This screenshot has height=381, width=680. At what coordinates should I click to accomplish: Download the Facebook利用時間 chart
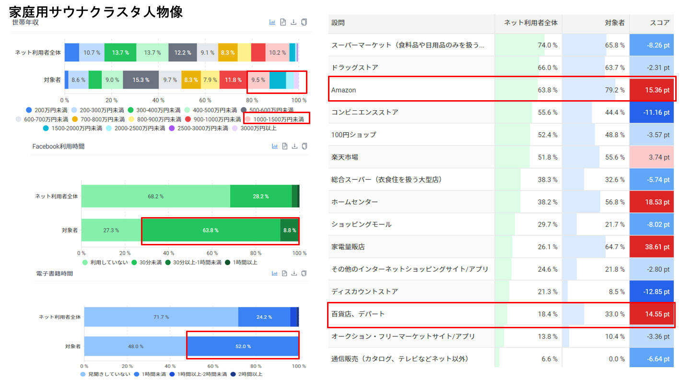[x=294, y=146]
